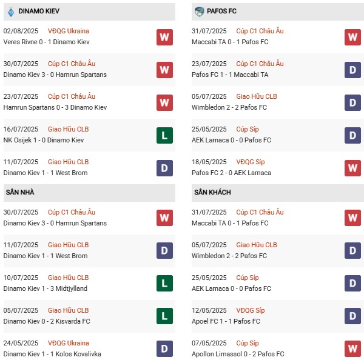Open Cúp Síp link dated 07/05/2025
Screen dimensions: 364x363
(248, 343)
